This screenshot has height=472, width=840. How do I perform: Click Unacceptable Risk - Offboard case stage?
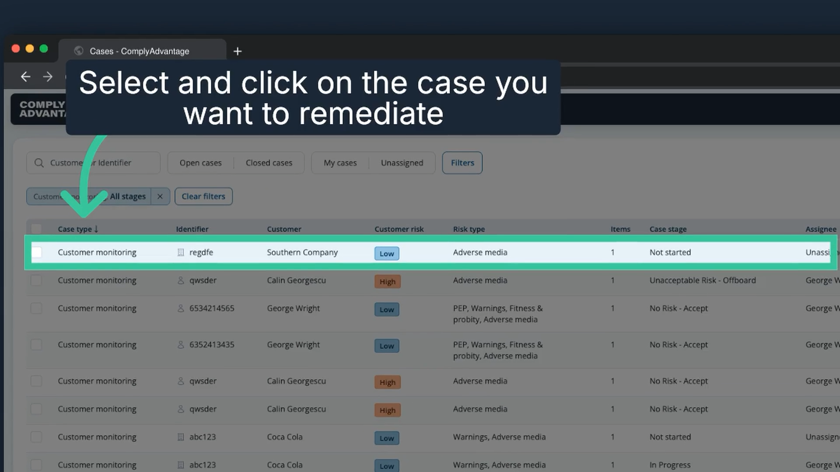click(x=703, y=281)
